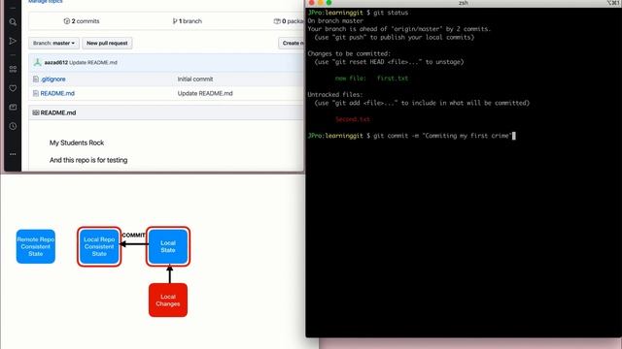The height and width of the screenshot is (349, 622).
Task: Click the New pull request button
Action: 107,43
